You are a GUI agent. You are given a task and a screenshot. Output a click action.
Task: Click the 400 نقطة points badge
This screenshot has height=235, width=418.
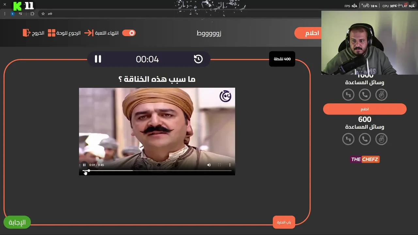pos(282,59)
